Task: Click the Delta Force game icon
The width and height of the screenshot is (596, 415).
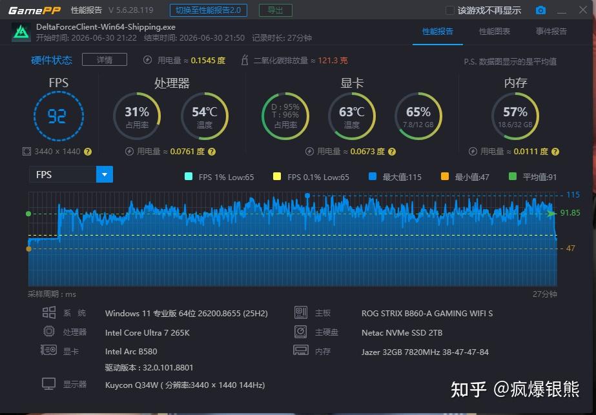Action: coord(21,32)
